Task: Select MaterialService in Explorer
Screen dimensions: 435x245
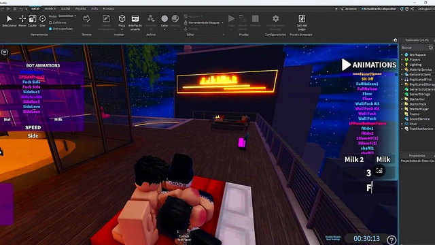Action: [x=419, y=69]
